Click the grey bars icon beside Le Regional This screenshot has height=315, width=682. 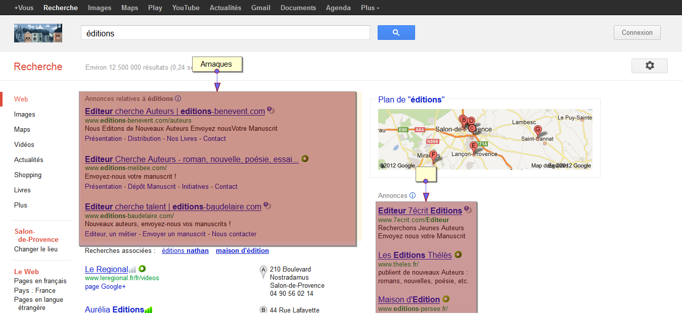pyautogui.click(x=132, y=270)
